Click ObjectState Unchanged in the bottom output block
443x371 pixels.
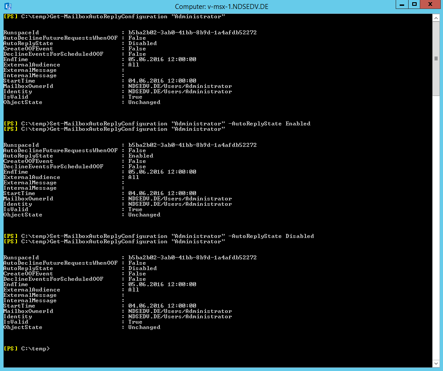(144, 327)
